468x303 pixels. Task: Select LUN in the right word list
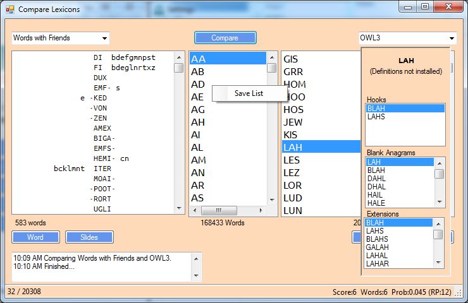(x=321, y=211)
